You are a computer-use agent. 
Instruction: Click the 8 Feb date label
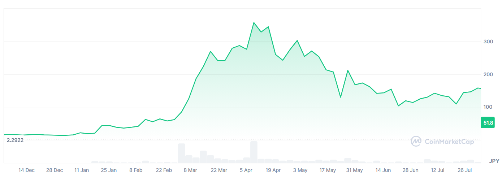pyautogui.click(x=136, y=170)
